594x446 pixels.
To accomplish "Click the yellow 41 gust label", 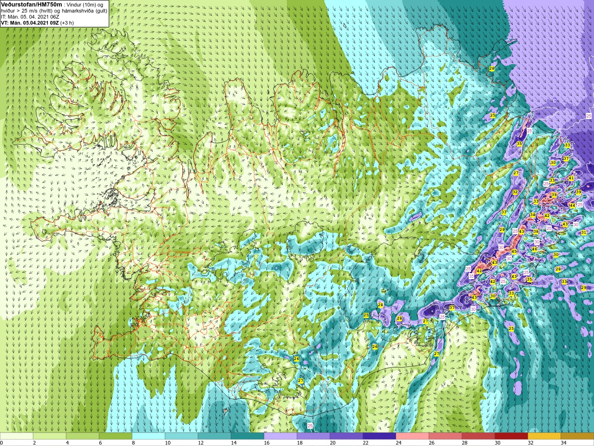I will (571, 178).
